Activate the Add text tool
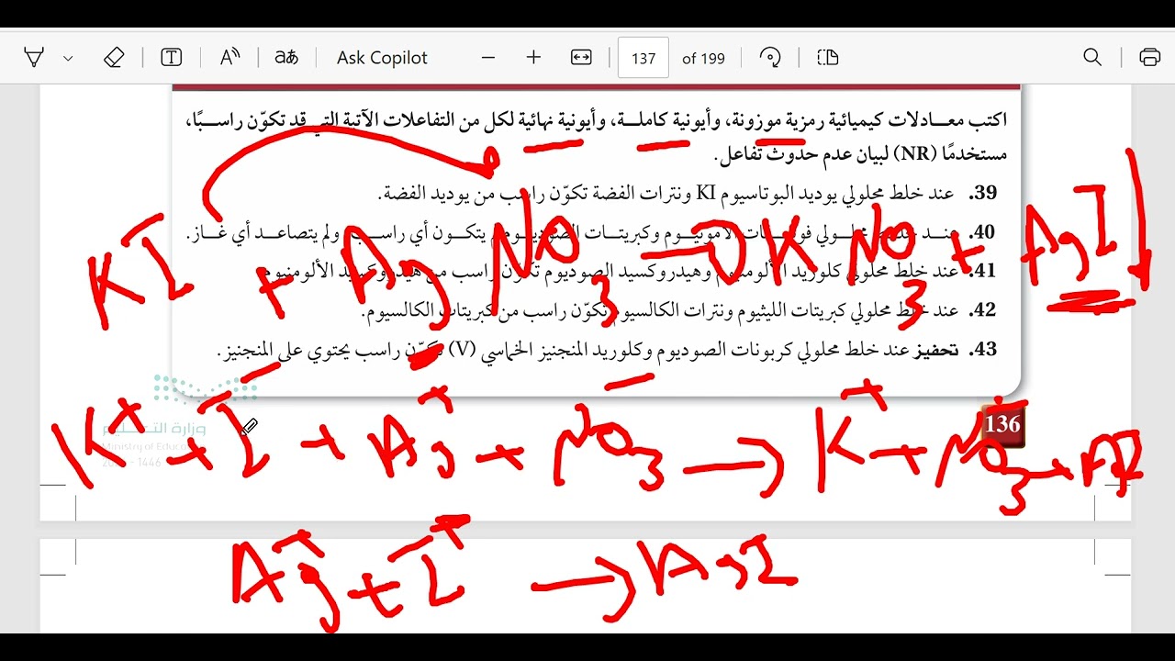 [x=171, y=58]
